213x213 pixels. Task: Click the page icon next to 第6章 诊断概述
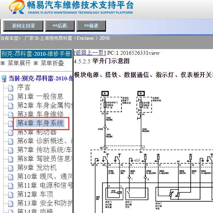[11, 142]
